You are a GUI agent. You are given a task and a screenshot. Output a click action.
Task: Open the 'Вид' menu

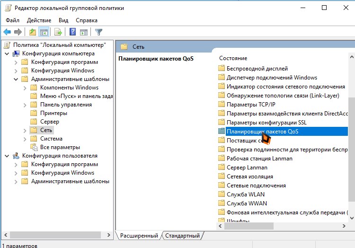tap(63, 20)
